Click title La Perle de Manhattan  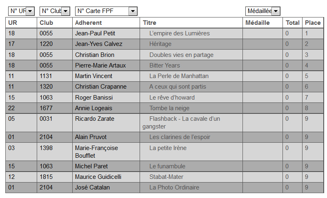(179, 76)
